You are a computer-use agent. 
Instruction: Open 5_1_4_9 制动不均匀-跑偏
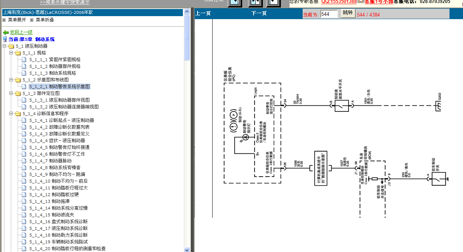tap(57, 174)
